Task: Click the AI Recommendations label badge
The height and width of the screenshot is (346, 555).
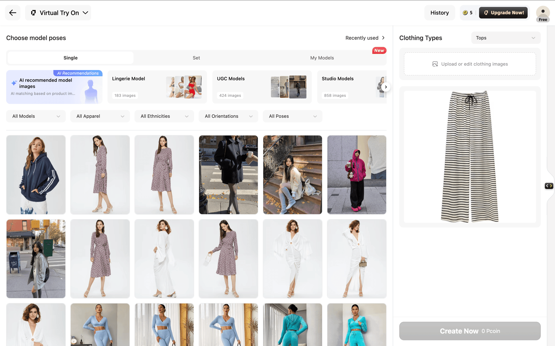Action: (78, 73)
